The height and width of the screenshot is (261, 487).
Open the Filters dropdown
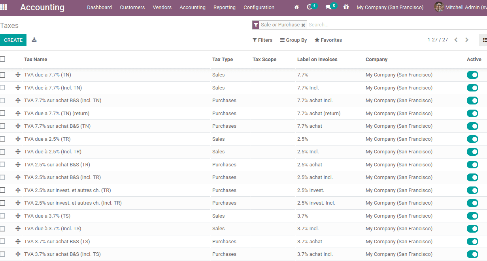click(262, 40)
